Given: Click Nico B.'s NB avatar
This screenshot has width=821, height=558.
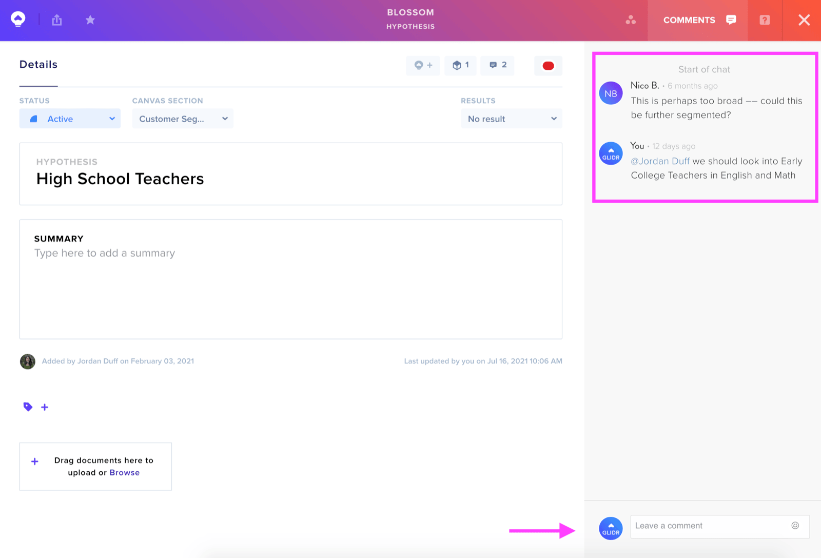Looking at the screenshot, I should [611, 93].
